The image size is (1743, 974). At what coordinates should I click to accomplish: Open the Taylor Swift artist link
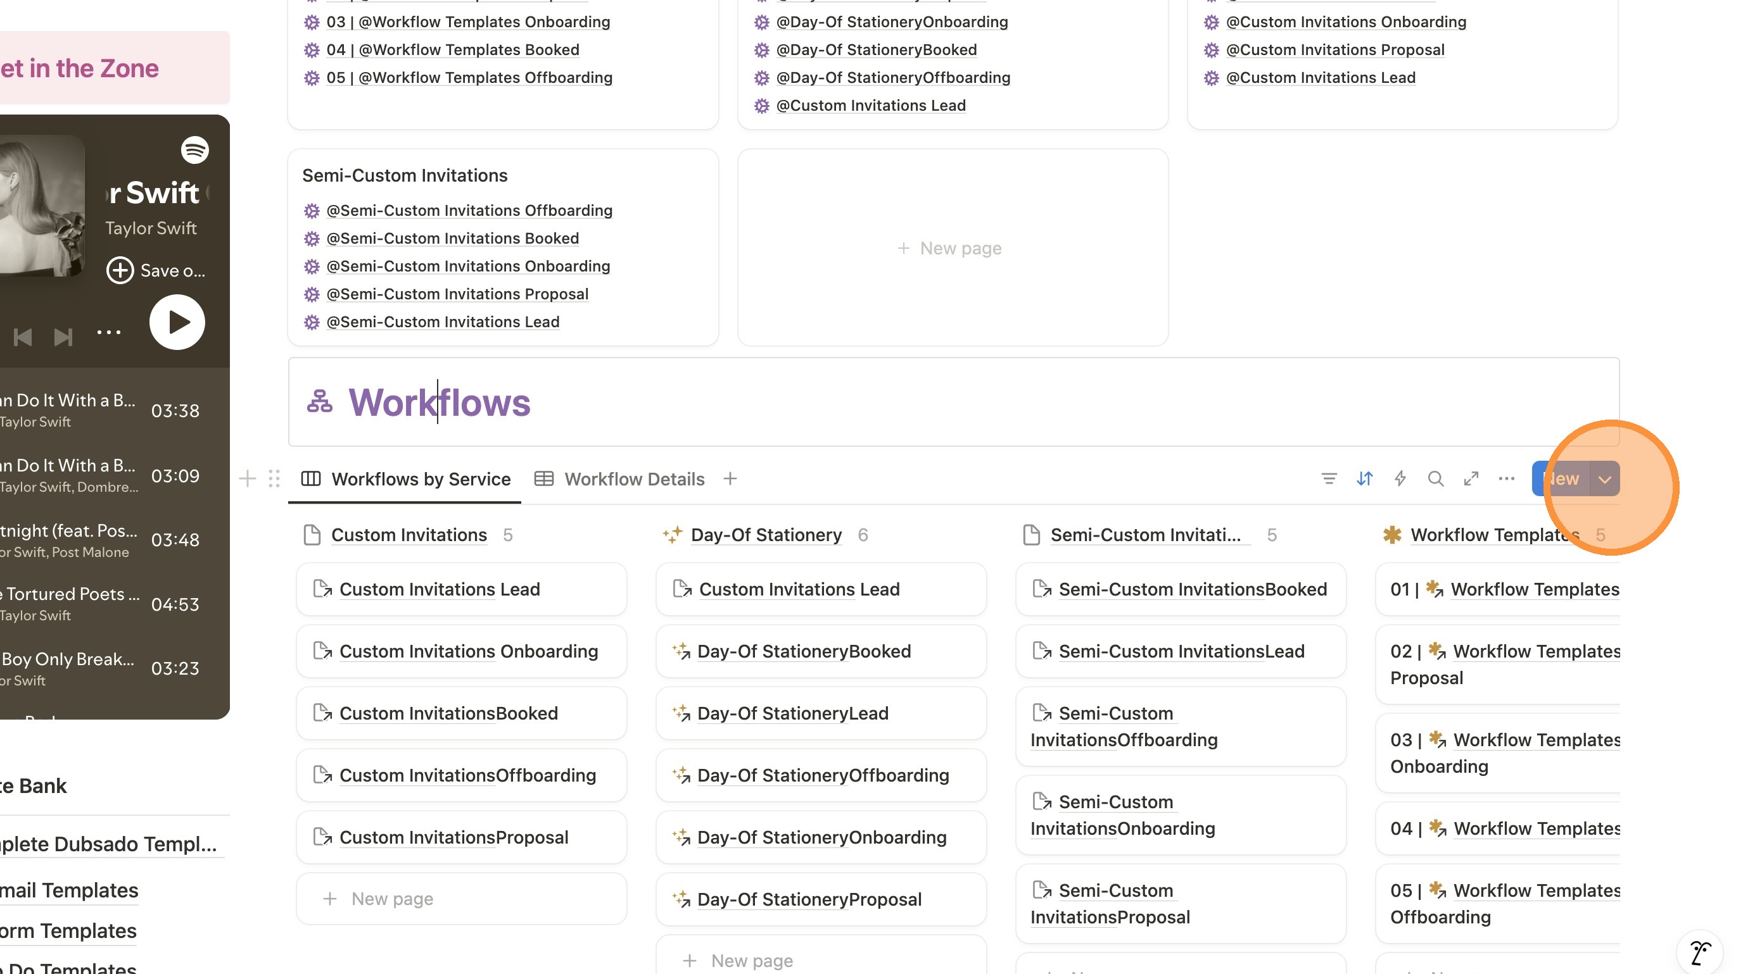pyautogui.click(x=151, y=228)
